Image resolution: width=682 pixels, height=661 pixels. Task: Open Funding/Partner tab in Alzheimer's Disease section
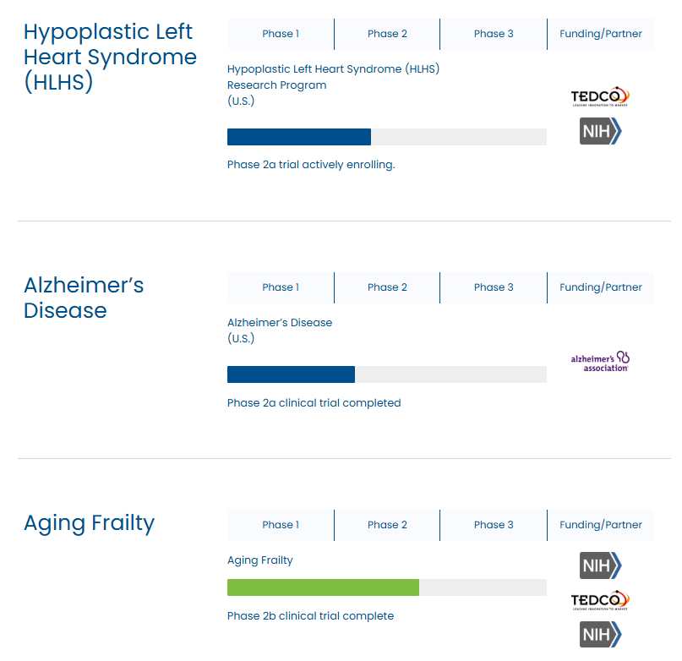[601, 287]
